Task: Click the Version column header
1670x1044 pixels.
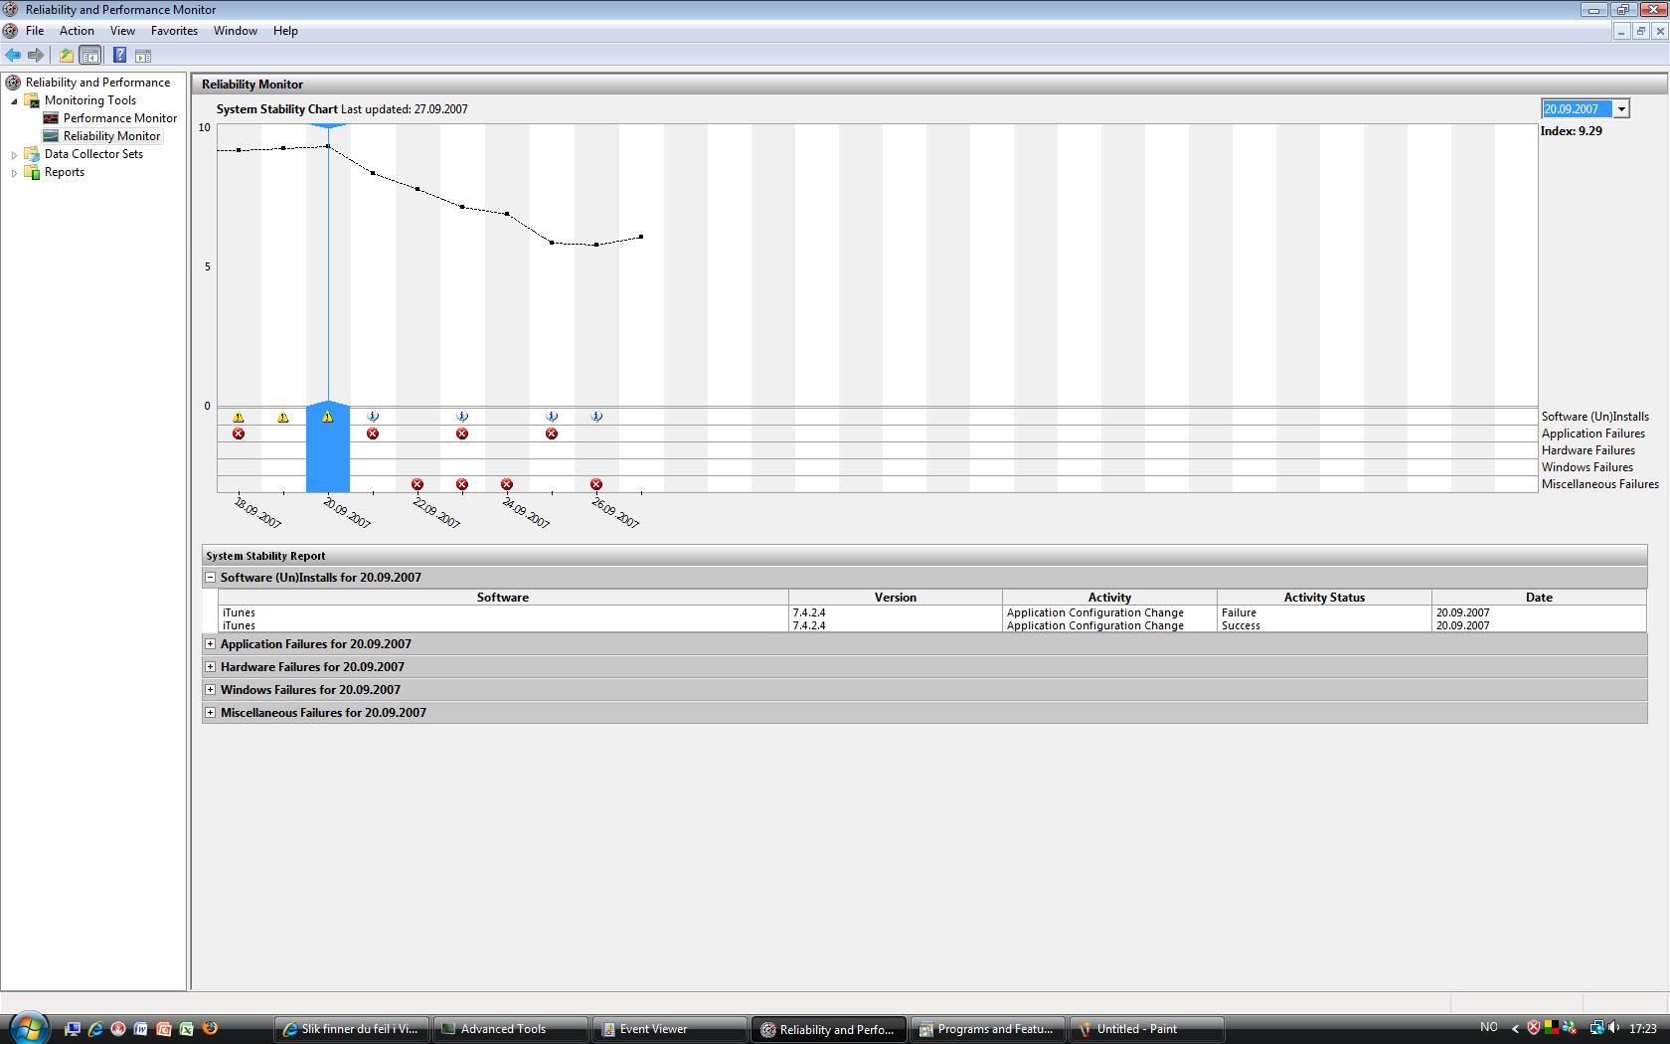Action: [896, 598]
